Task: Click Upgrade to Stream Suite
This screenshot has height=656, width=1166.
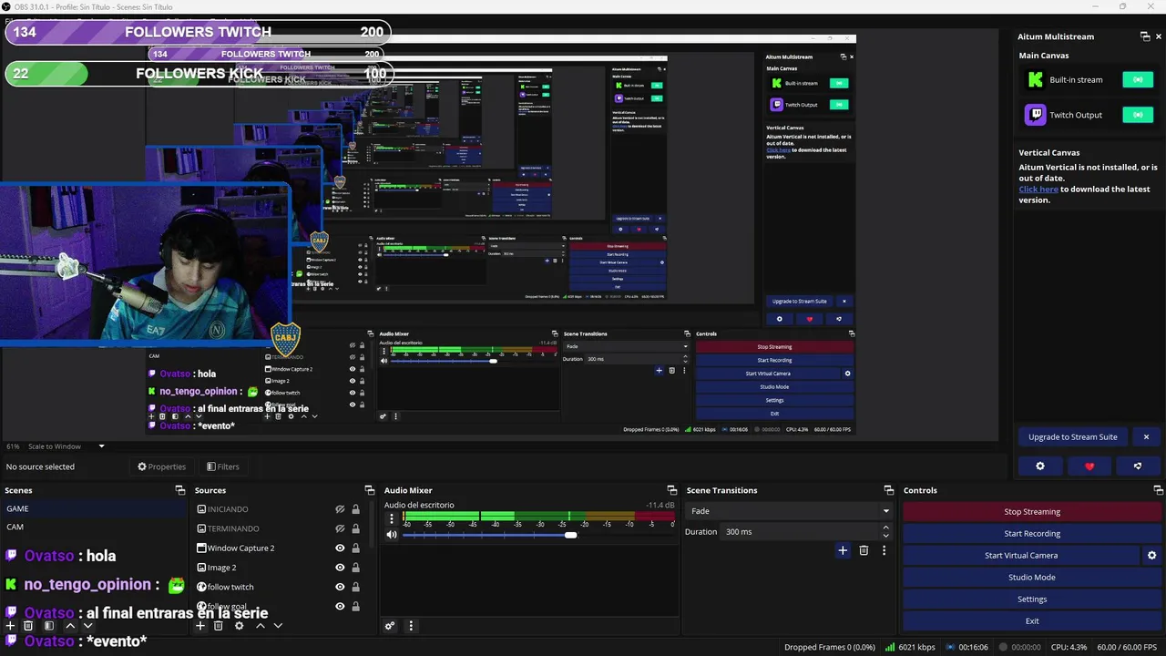Action: tap(1073, 436)
